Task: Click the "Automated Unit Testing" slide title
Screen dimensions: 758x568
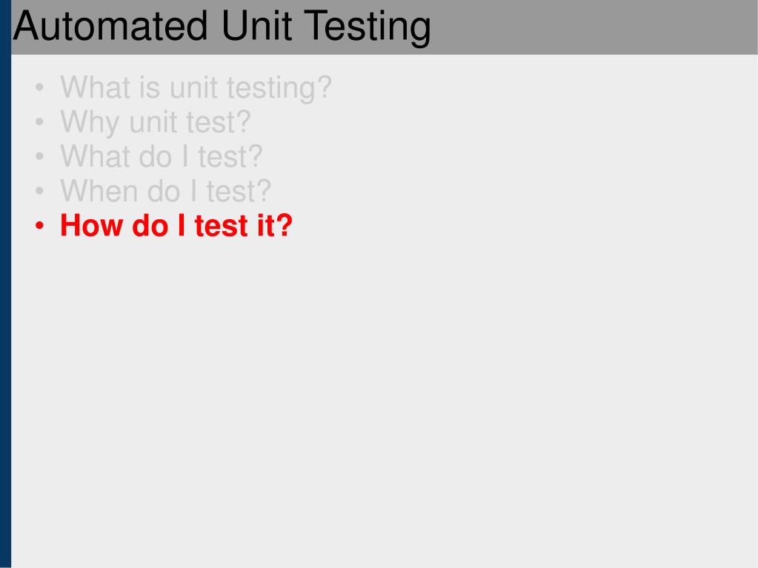Action: pos(222,27)
